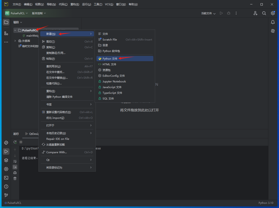
Task: Open the Terminal tool window icon
Action: [x=6, y=178]
